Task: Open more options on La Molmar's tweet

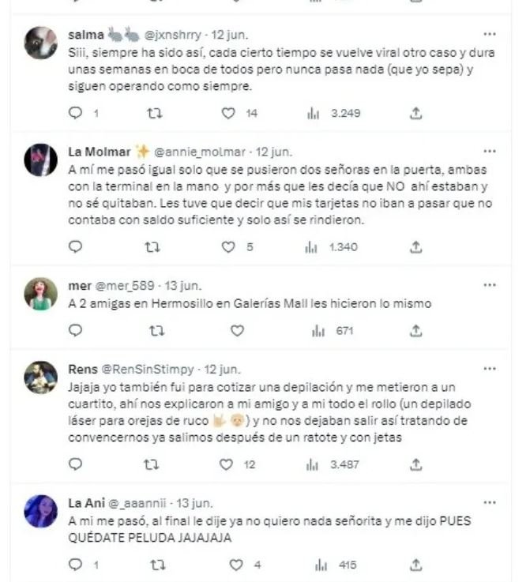Action: (490, 150)
